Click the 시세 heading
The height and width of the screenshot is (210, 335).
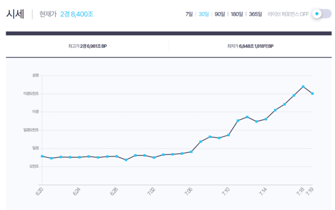click(15, 14)
